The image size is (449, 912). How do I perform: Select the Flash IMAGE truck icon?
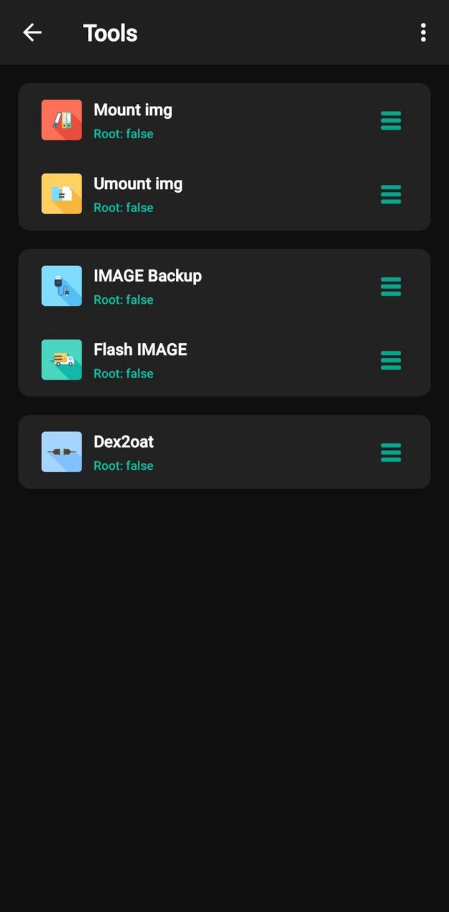click(x=61, y=359)
